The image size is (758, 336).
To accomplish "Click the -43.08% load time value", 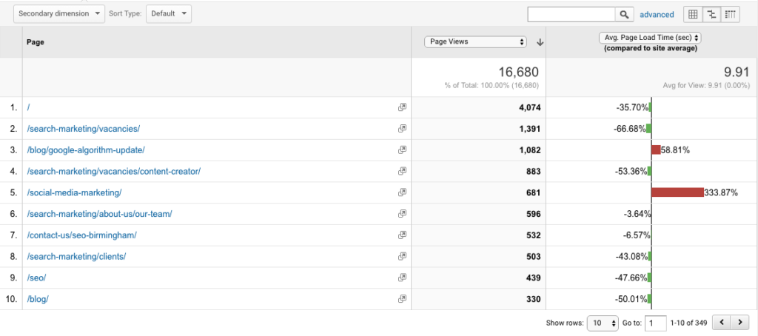I will coord(631,256).
